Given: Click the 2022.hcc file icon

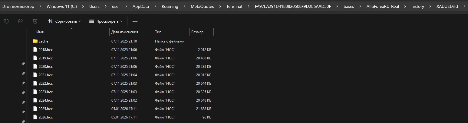Looking at the screenshot, I should pos(35,83).
